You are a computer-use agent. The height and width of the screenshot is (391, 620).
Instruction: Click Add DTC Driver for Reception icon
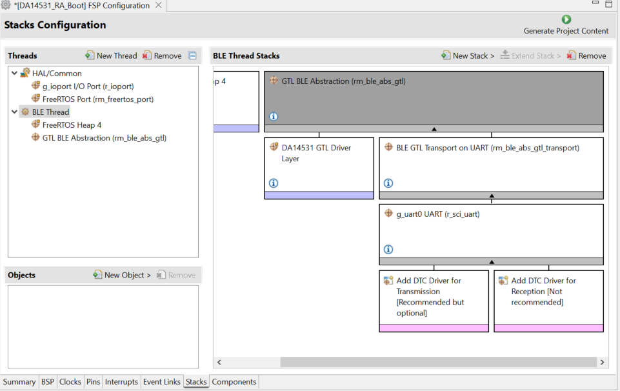pos(503,280)
